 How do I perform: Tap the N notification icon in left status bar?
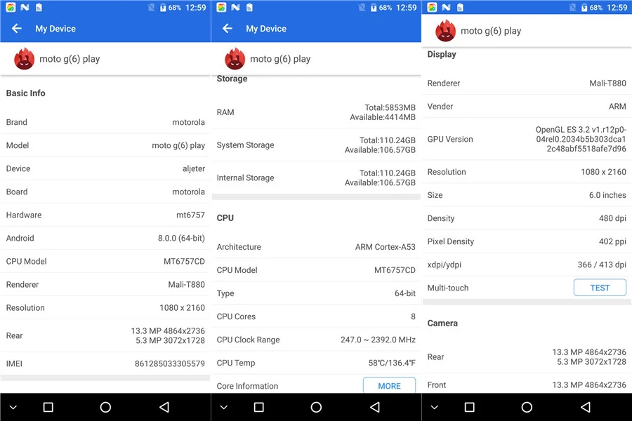(25, 7)
